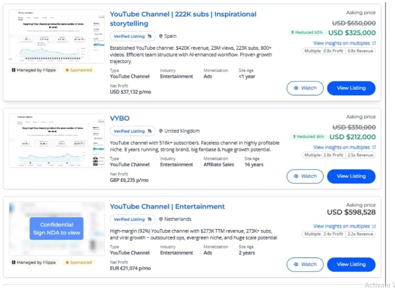Click net profit GBP £6,235 p/mo
The height and width of the screenshot is (290, 395).
(x=129, y=180)
